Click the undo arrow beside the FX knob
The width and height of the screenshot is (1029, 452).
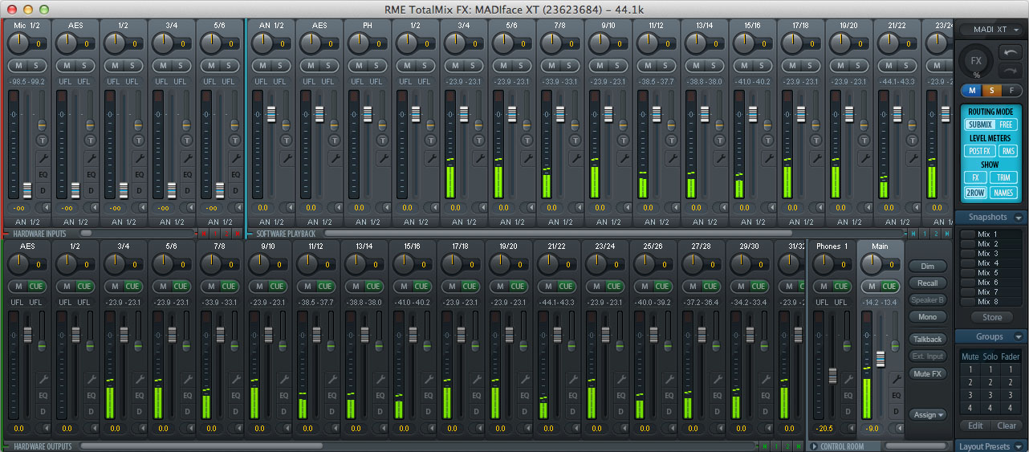point(1010,52)
